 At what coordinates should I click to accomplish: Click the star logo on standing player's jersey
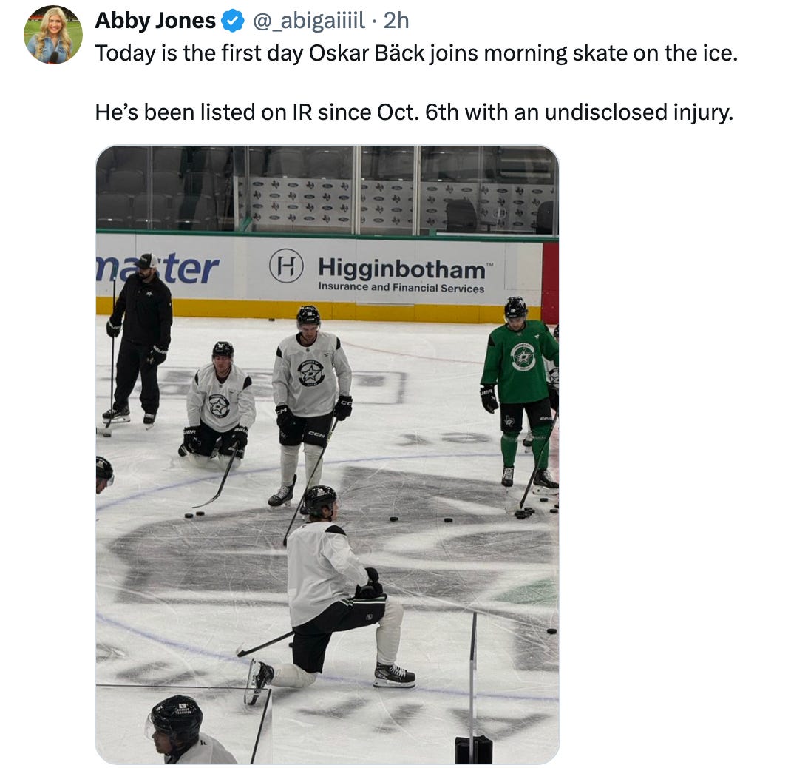(x=310, y=374)
